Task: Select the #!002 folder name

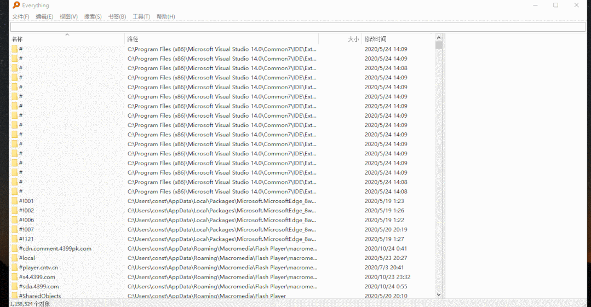Action: click(26, 211)
